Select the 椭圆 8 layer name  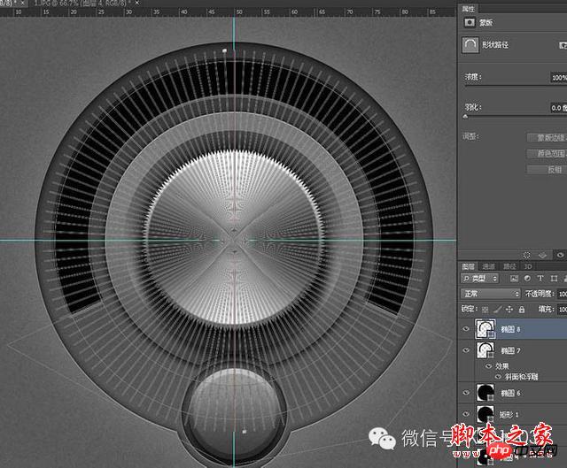click(x=510, y=329)
